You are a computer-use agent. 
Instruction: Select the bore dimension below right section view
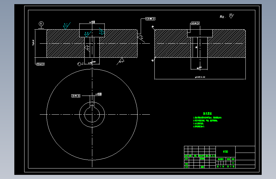199,68
